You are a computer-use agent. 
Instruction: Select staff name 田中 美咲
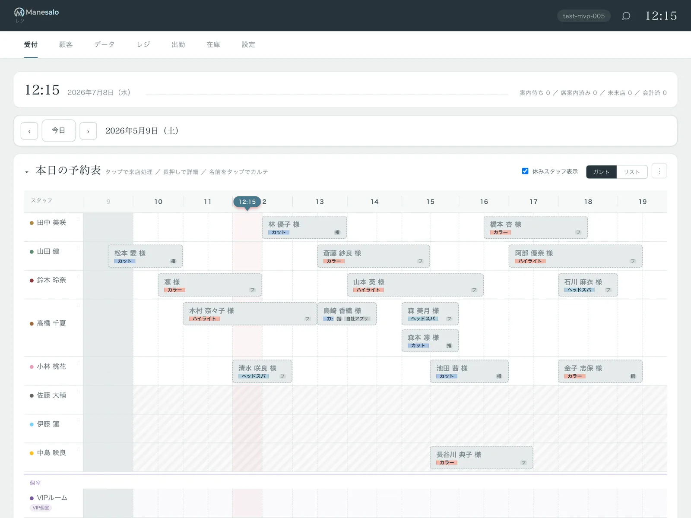pyautogui.click(x=51, y=223)
